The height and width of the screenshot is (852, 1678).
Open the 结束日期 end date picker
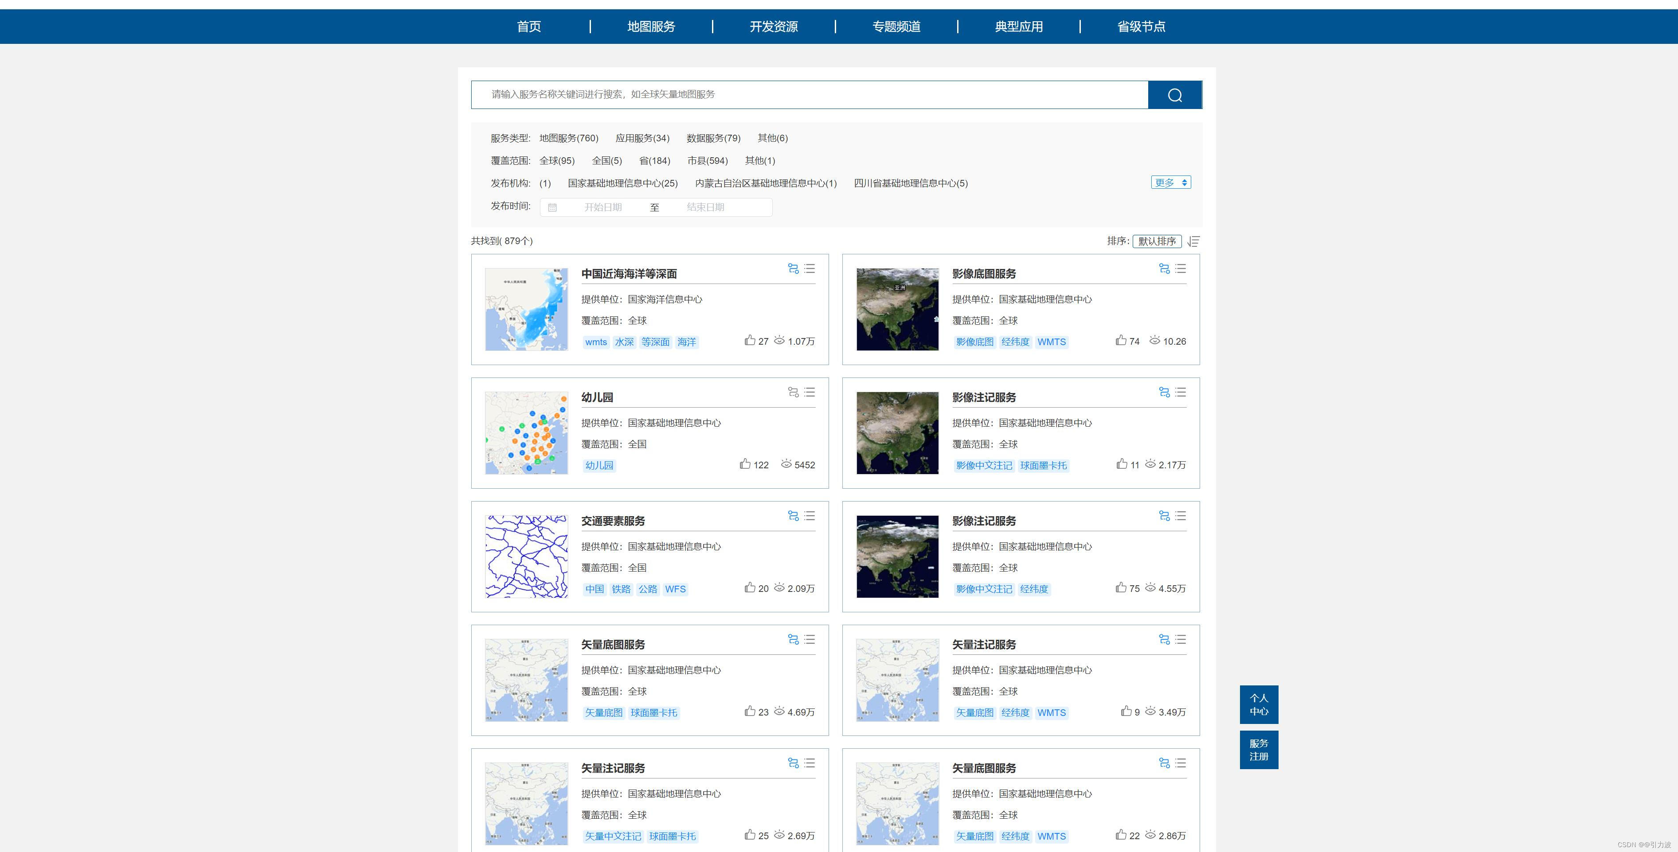pos(723,207)
